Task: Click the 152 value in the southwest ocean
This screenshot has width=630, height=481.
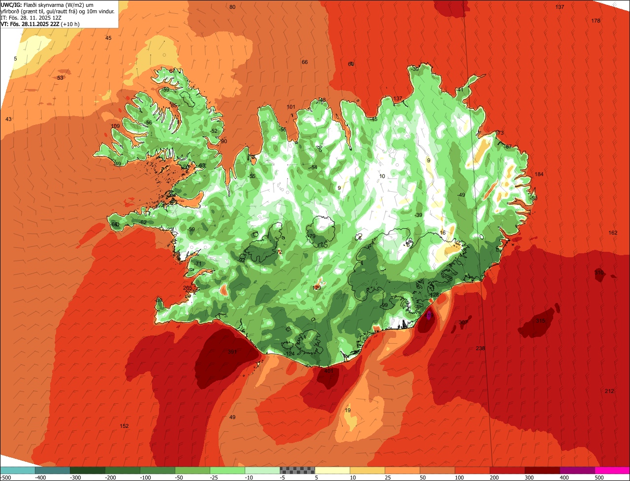Action: (125, 426)
